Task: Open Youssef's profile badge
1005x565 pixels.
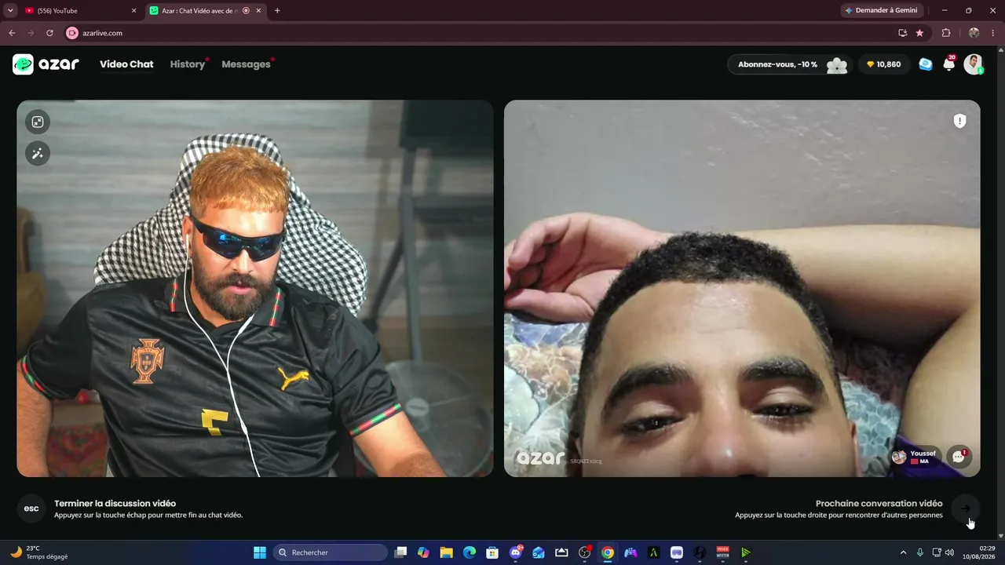Action: pyautogui.click(x=915, y=457)
